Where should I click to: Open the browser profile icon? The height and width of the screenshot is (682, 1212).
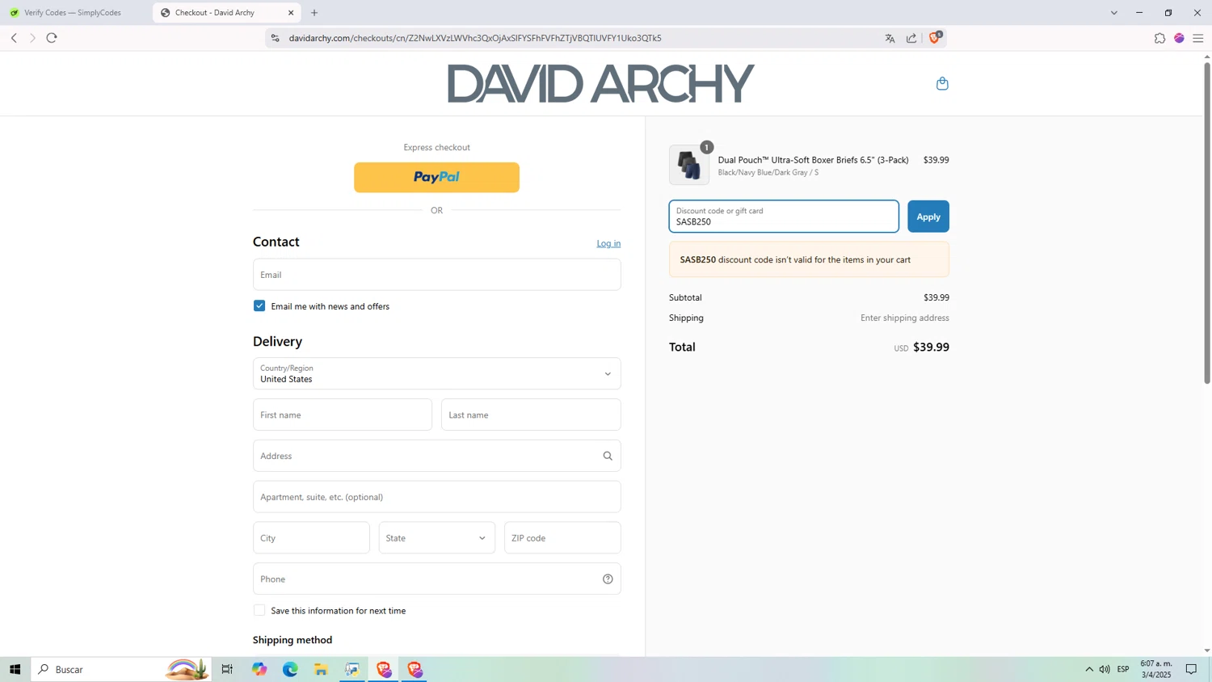coord(1179,38)
